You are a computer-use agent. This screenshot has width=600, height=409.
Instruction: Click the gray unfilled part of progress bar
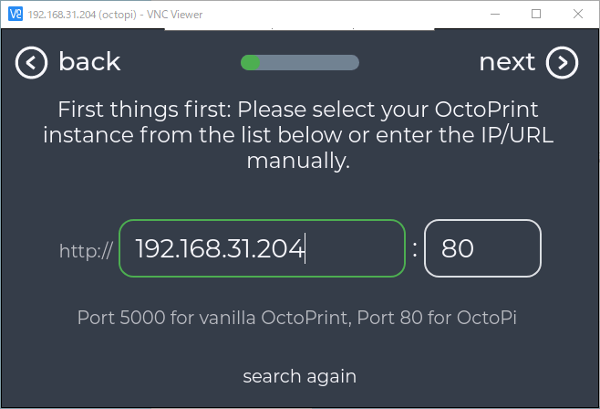[309, 62]
